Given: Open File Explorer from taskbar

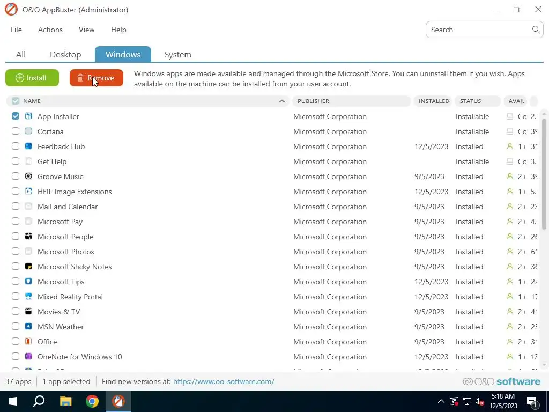Looking at the screenshot, I should pos(65,401).
